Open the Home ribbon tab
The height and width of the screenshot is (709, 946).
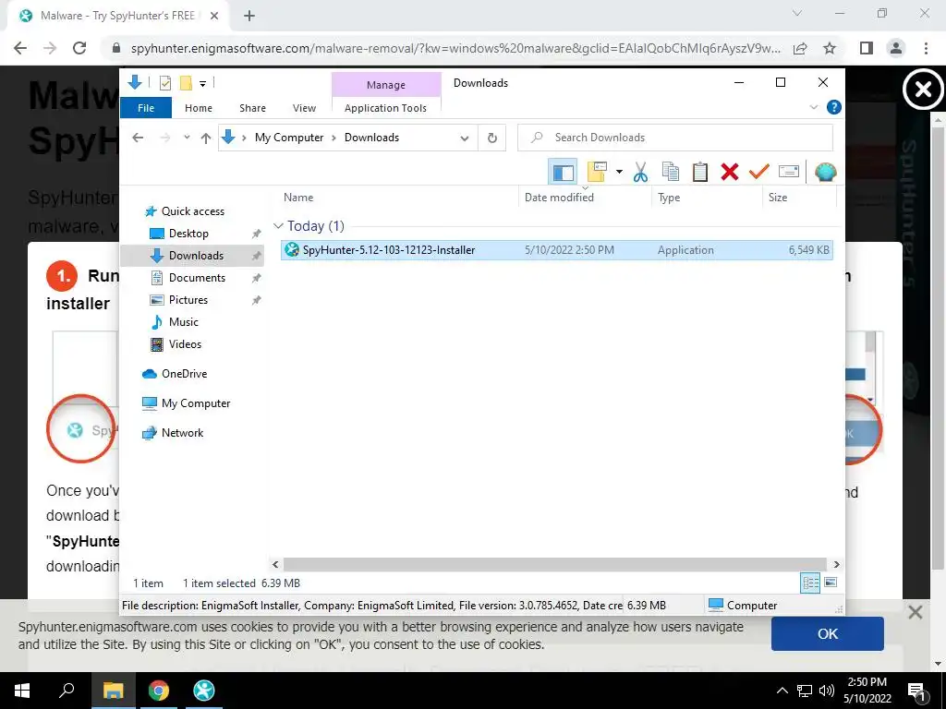[199, 108]
